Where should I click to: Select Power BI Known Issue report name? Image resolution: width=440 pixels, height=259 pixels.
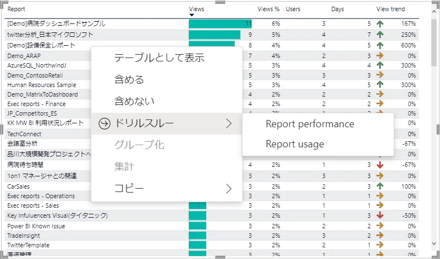coord(36,226)
